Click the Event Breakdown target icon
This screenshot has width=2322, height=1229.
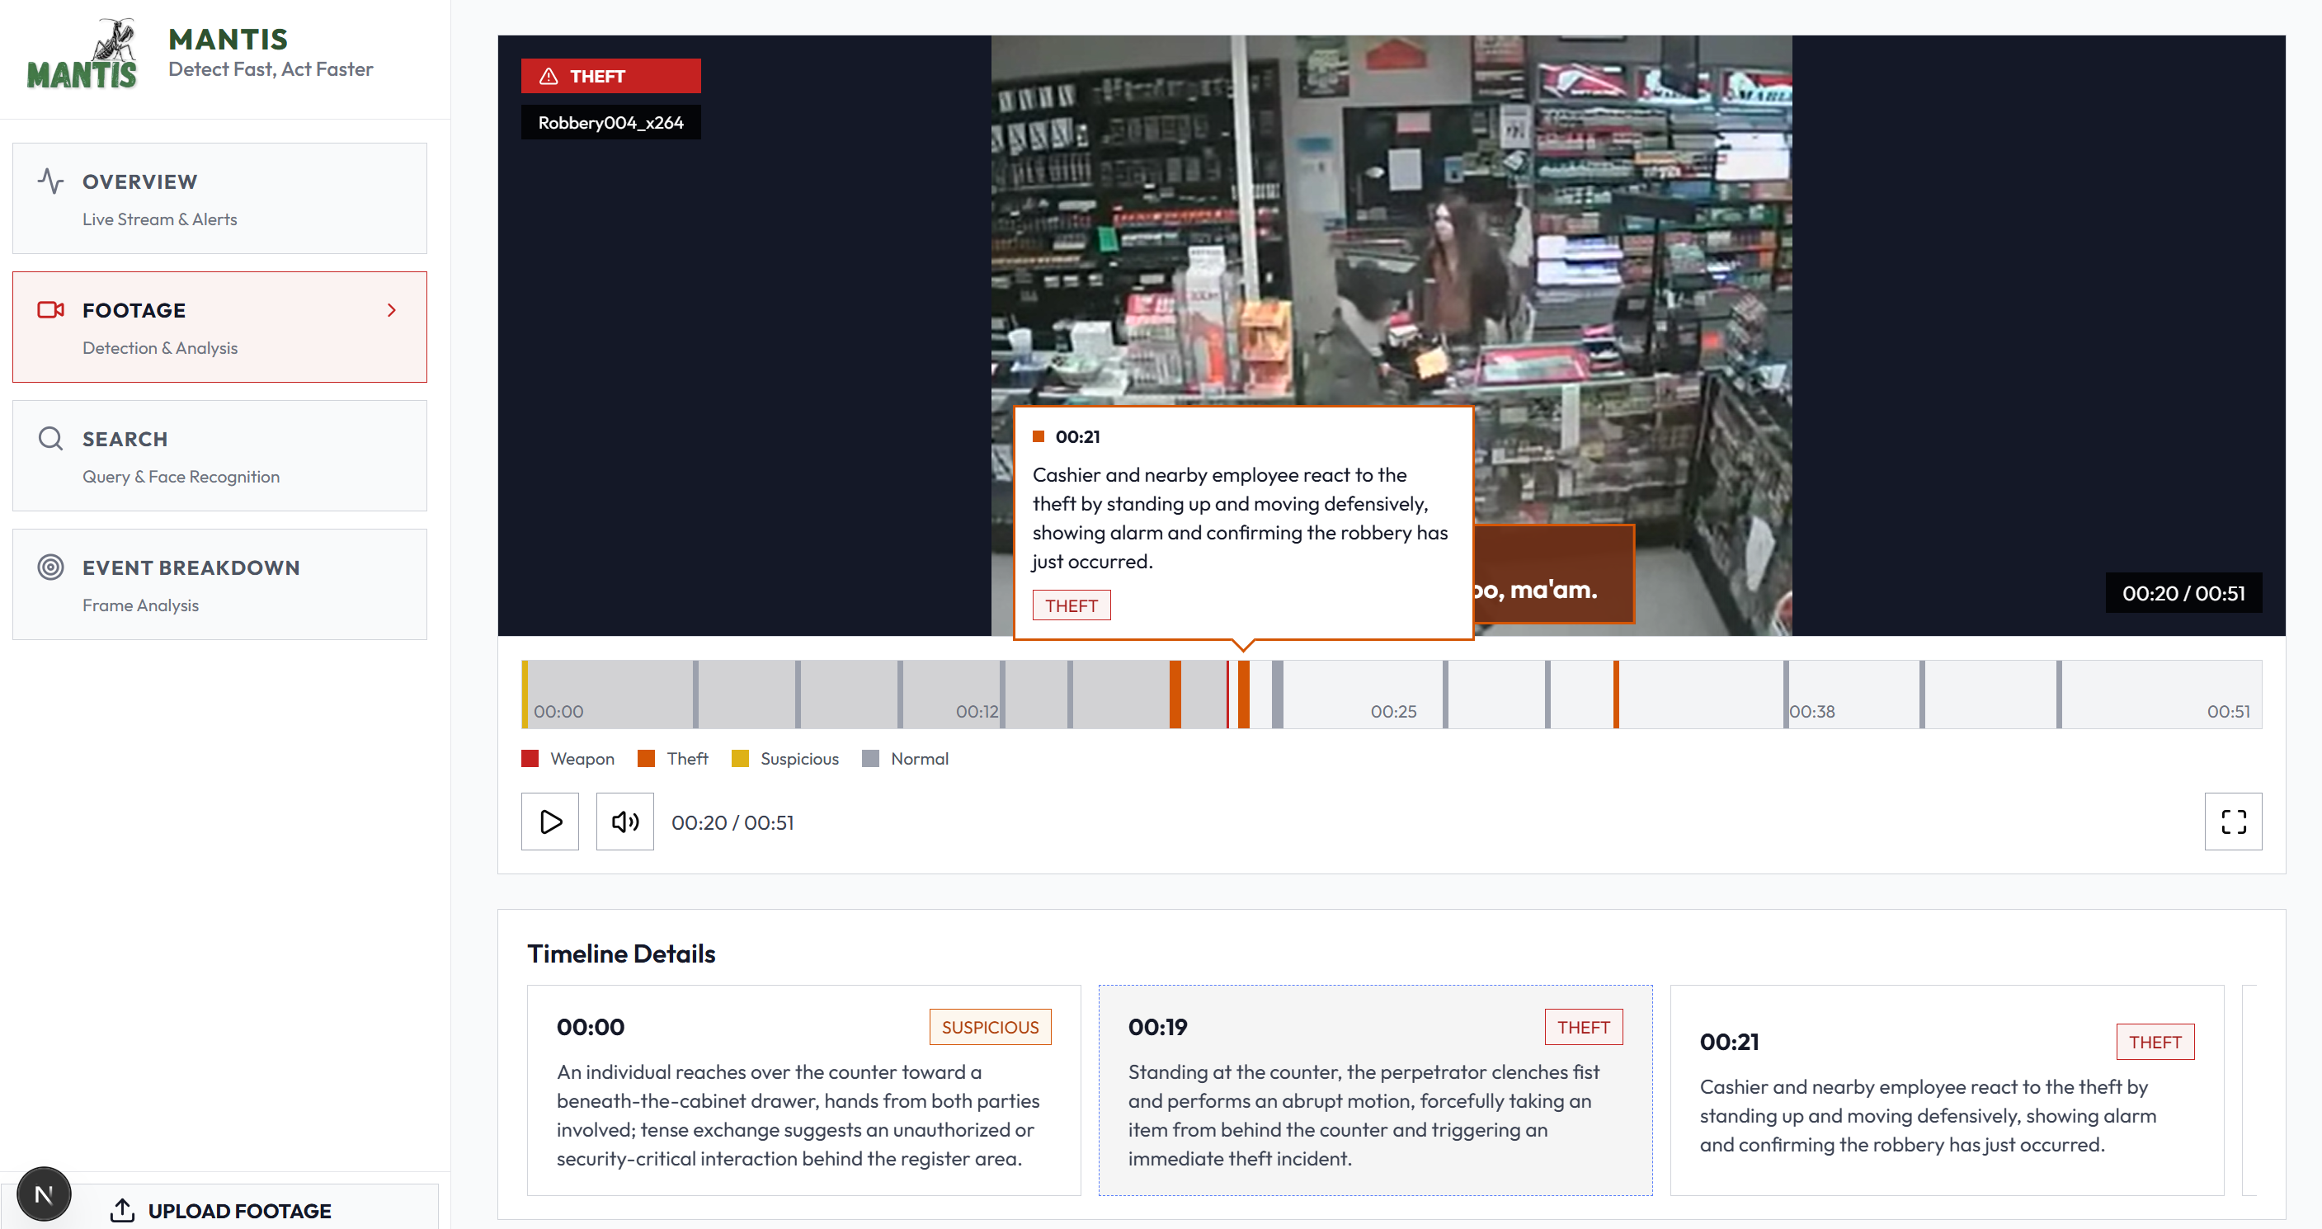pos(50,567)
